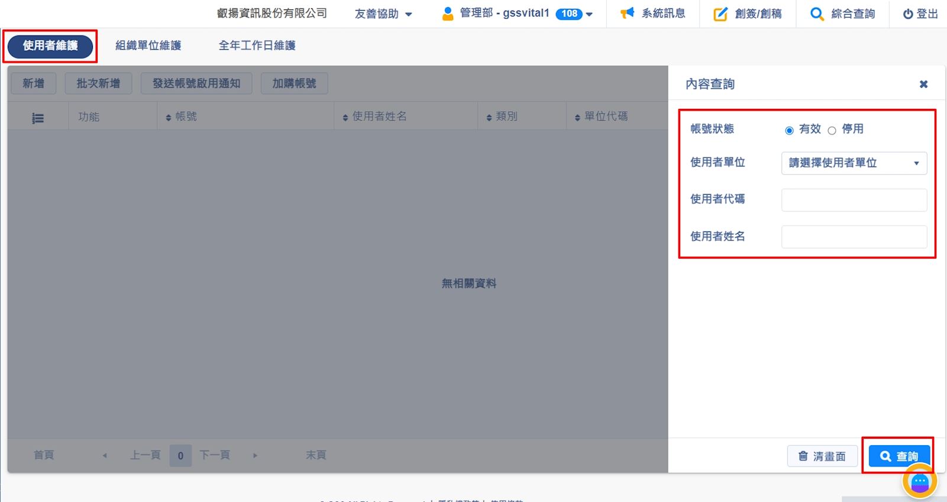947x502 pixels.
Task: Click the user avatar icon for 管理部
Action: [448, 14]
